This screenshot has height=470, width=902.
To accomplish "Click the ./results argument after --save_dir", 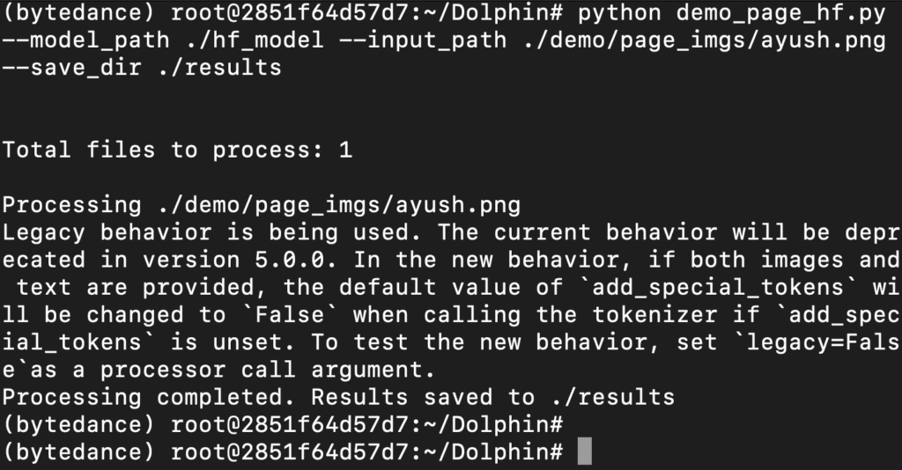I will (219, 67).
